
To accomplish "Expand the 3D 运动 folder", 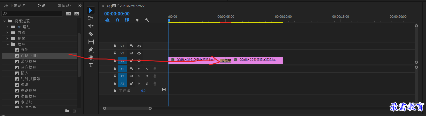I will [x=7, y=27].
